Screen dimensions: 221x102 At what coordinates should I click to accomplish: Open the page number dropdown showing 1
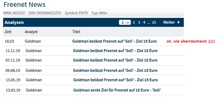click(125, 22)
